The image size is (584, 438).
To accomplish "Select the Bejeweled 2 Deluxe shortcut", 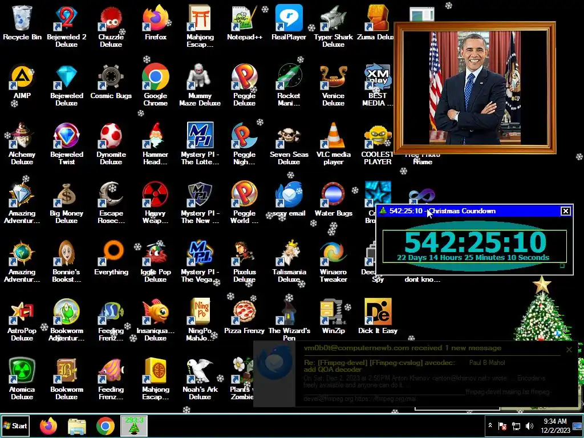I will coord(66,25).
